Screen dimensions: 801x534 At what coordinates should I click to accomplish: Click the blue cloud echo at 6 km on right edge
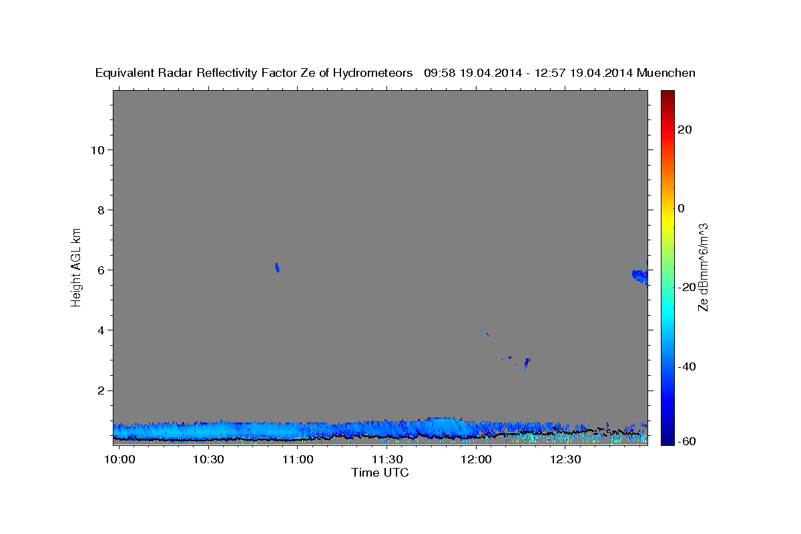click(639, 276)
